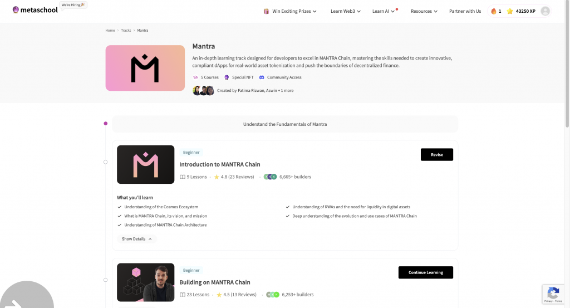Go to Tracks breadcrumb link

coord(126,31)
